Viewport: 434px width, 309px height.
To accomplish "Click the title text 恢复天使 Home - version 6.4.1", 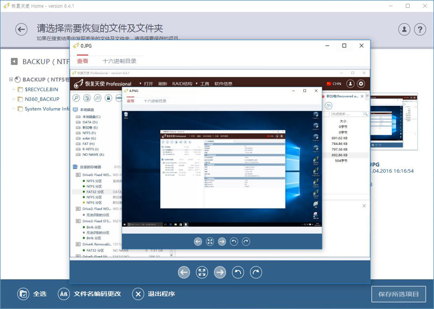I will [42, 6].
